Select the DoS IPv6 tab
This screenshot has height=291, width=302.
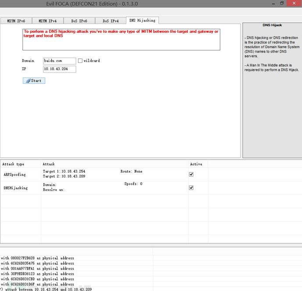pyautogui.click(x=79, y=21)
